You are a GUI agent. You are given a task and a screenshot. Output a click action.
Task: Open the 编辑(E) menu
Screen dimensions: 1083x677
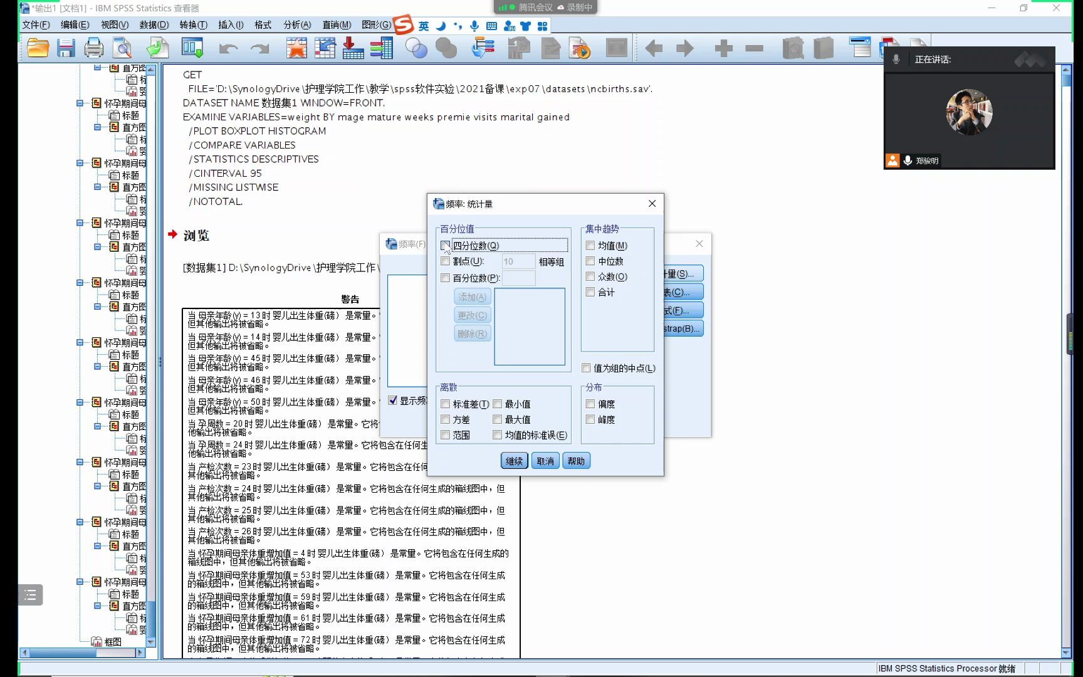click(x=75, y=24)
